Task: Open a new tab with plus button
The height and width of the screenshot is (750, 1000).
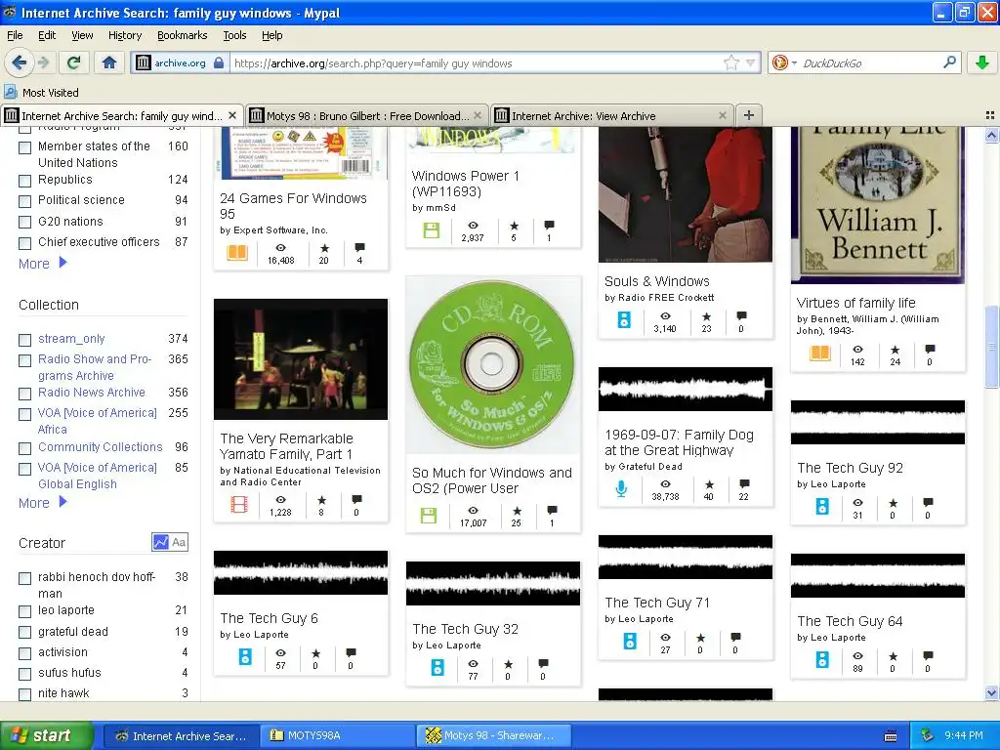Action: tap(749, 115)
